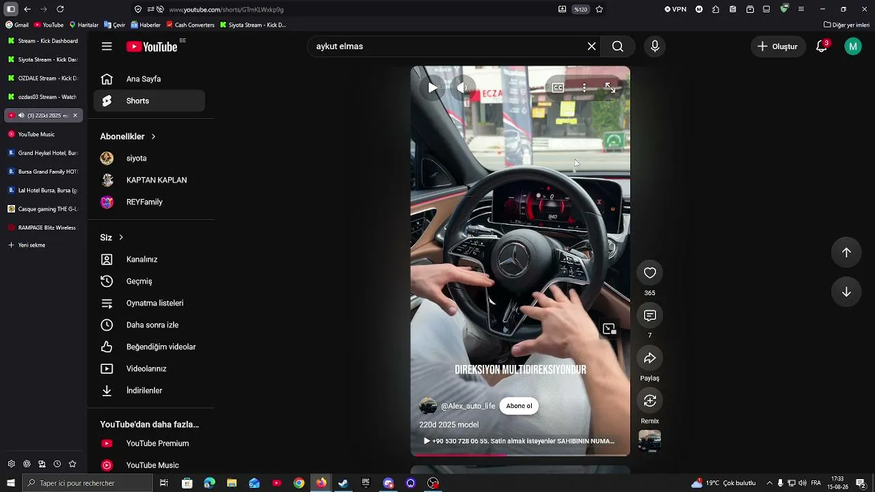Go to the previous Short
Screen dimensions: 875x492
[x=846, y=253]
